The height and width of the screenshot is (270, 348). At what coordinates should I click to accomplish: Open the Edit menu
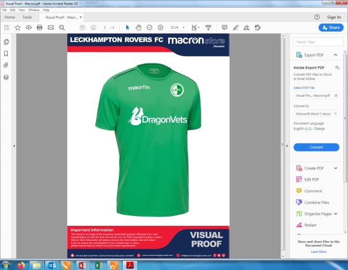tap(12, 10)
